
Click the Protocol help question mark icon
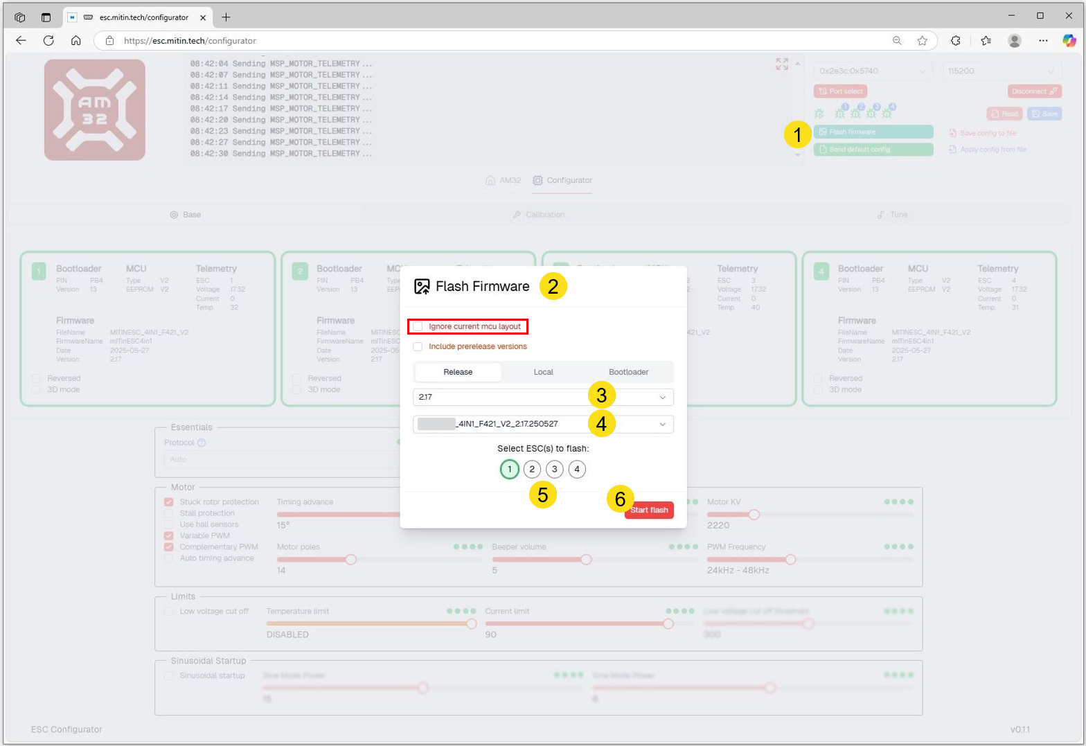pos(202,443)
